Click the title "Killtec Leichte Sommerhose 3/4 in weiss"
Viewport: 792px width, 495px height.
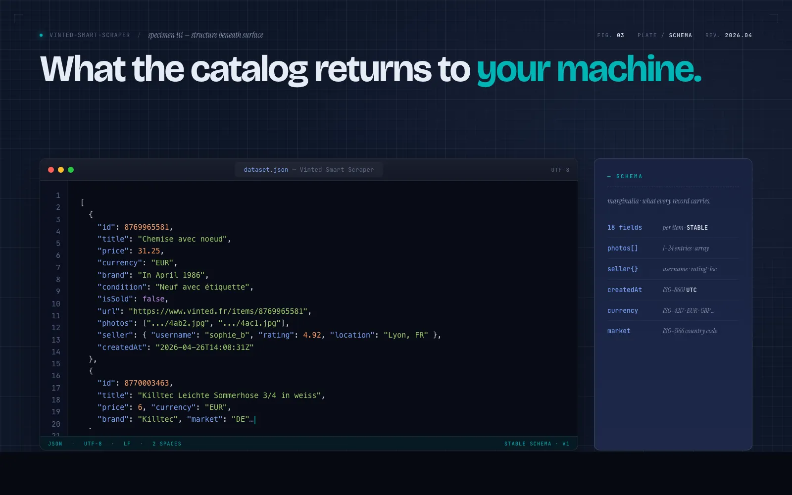click(229, 396)
